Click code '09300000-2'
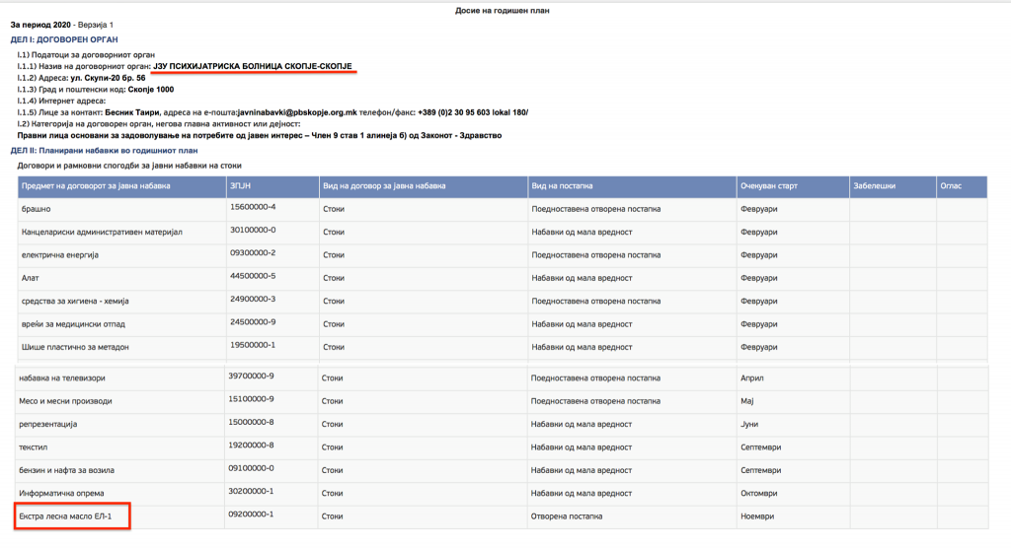 click(x=253, y=253)
